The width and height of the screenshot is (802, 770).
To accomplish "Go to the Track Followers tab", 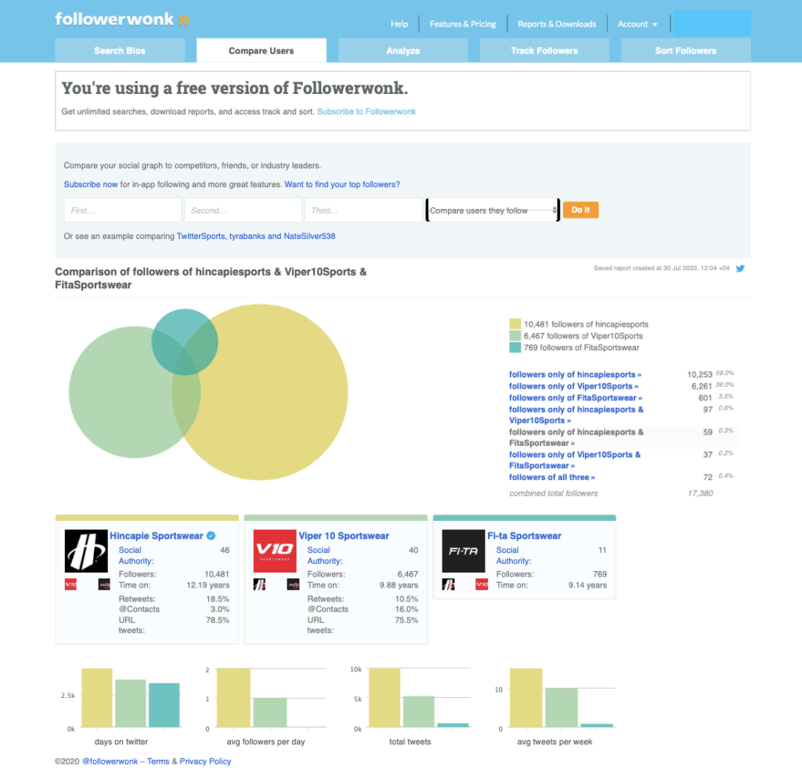I will [x=544, y=51].
